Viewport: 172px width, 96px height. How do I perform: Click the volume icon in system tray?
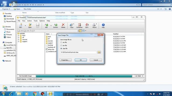(160, 94)
